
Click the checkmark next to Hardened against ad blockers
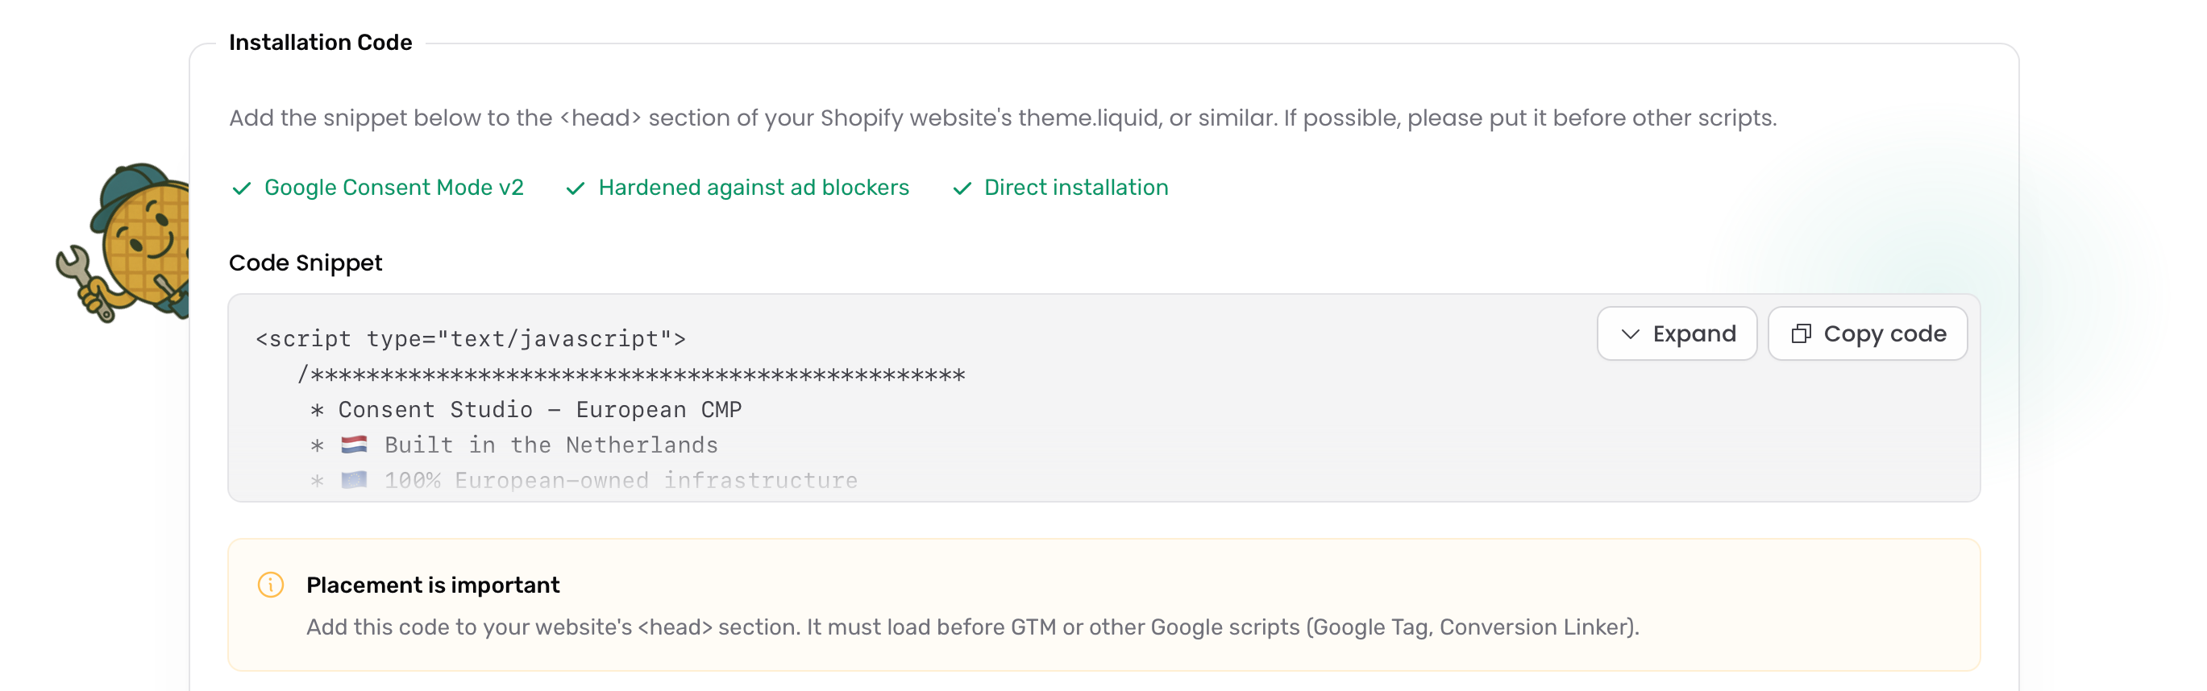pos(576,188)
